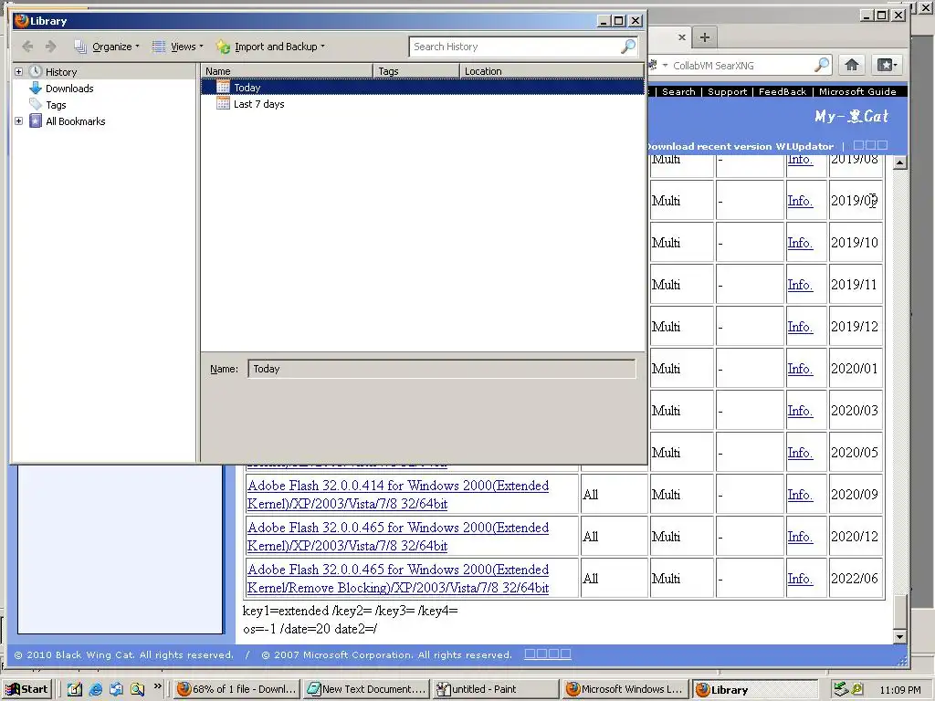Open Info link for 2019/11 row
This screenshot has height=701, width=935.
point(800,285)
